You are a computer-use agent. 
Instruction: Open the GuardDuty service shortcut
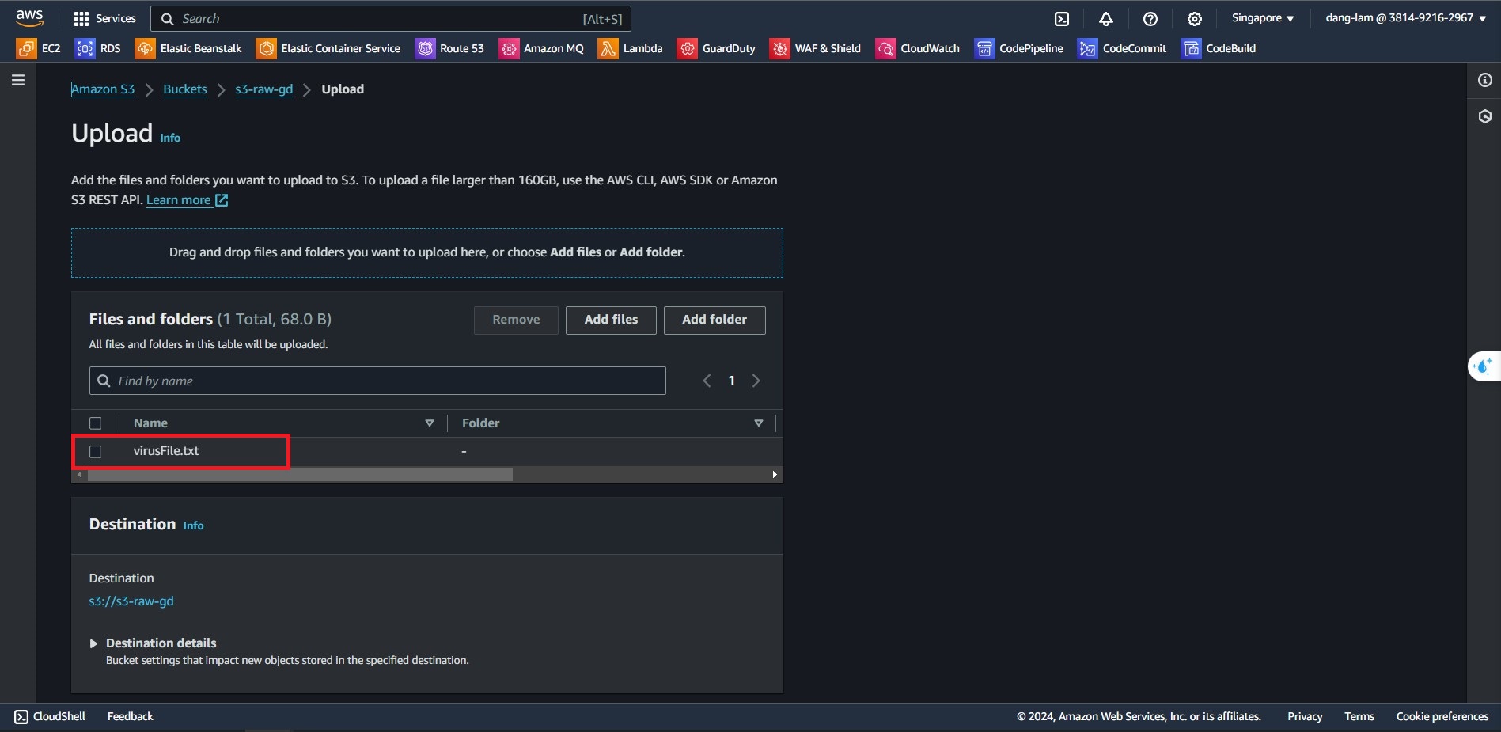(716, 48)
